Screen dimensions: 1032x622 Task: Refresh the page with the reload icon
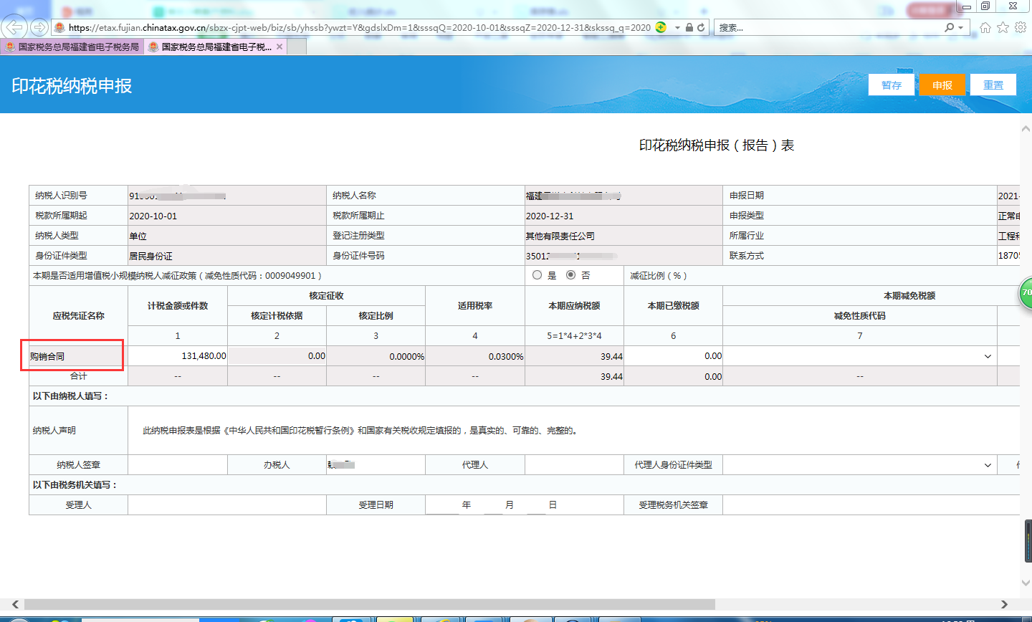[x=701, y=28]
